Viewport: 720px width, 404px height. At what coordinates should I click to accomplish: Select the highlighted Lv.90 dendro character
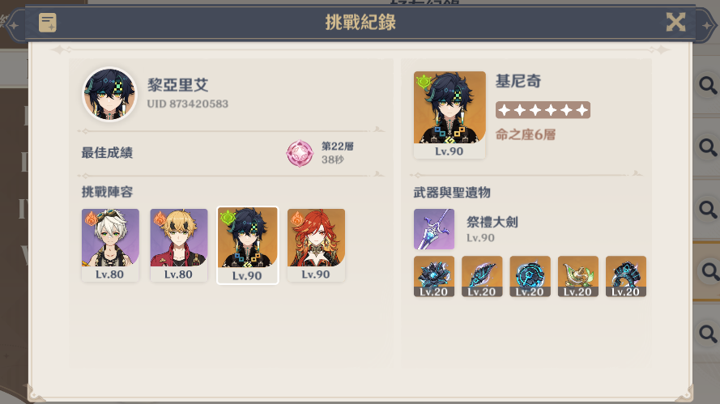click(x=248, y=245)
